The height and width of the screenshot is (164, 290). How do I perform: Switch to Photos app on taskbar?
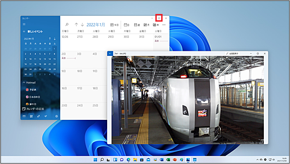pyautogui.click(x=188, y=159)
